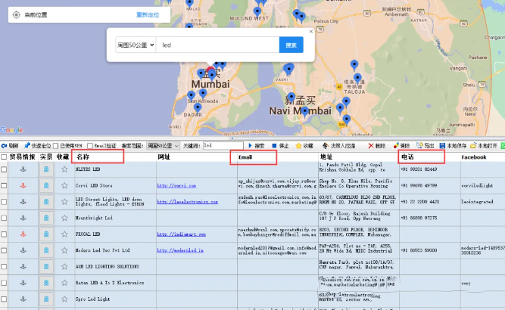The image size is (505, 310).
Task: Click the Google logo on the map
Action: [11, 130]
